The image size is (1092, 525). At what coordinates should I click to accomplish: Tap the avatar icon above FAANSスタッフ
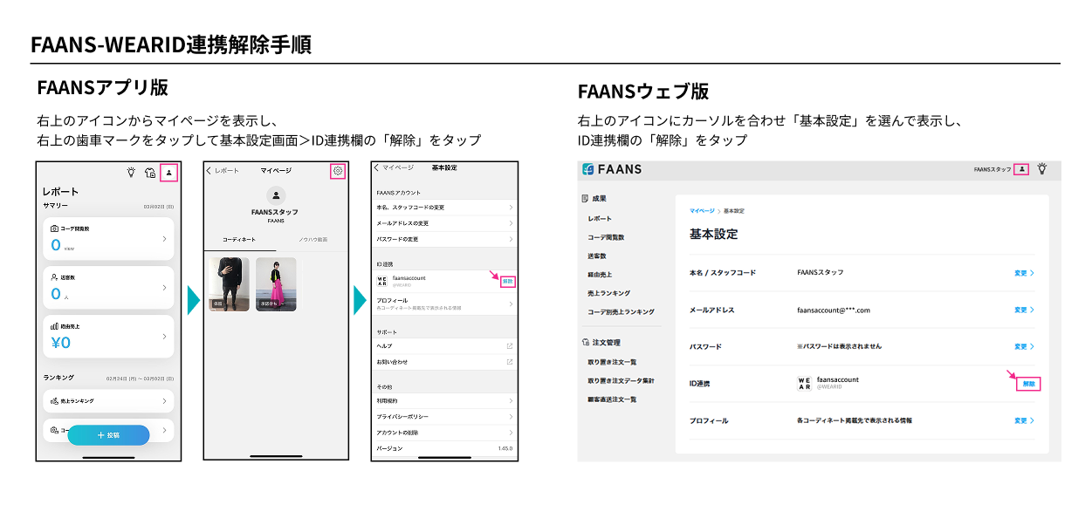276,195
